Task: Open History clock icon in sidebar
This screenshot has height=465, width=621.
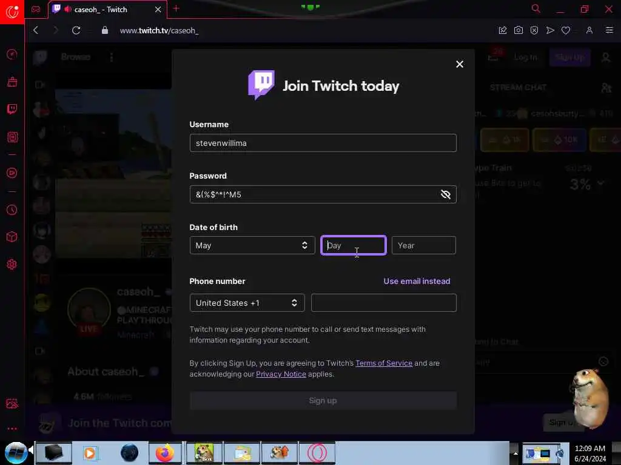Action: 12,209
